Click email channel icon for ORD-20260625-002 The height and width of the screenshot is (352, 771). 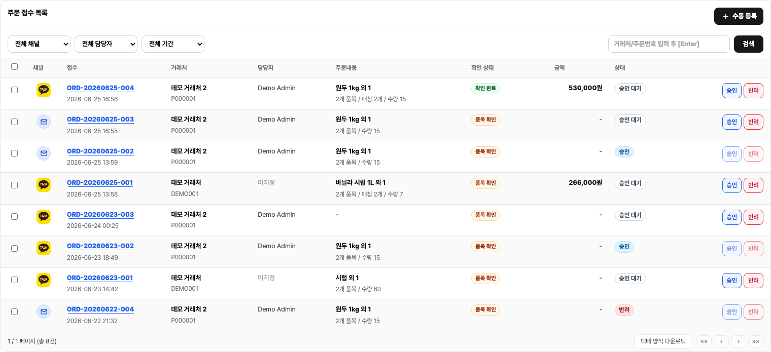tap(44, 153)
